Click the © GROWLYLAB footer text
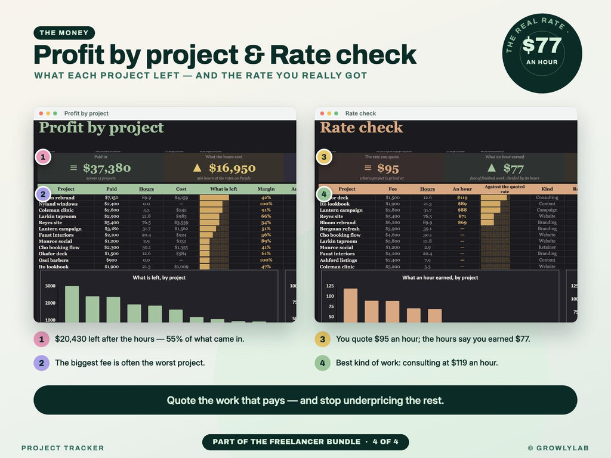 (x=558, y=448)
